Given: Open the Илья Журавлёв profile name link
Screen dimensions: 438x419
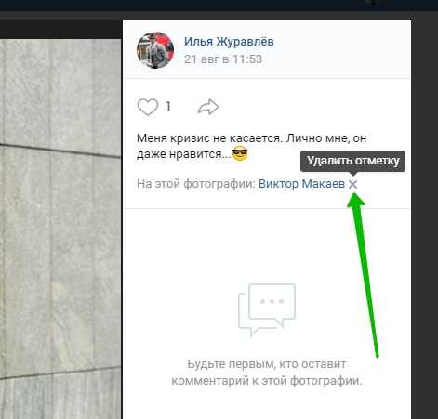Looking at the screenshot, I should pyautogui.click(x=229, y=42).
